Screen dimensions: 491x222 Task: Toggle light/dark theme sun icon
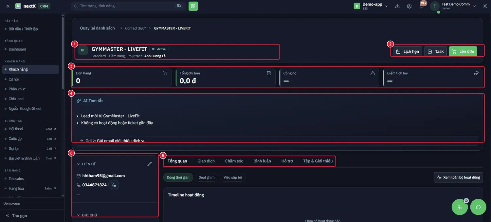pyautogui.click(x=485, y=6)
